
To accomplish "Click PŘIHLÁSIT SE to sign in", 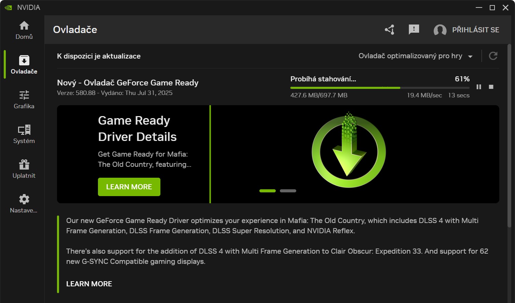I will [475, 30].
